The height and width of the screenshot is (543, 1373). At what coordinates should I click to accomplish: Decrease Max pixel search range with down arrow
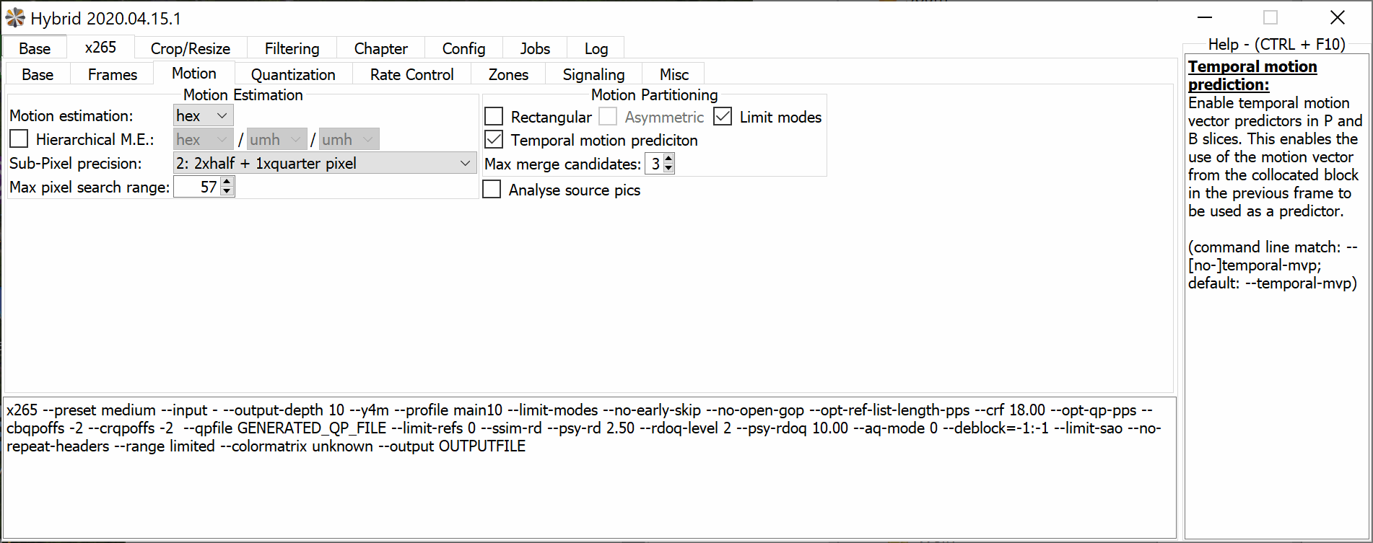pyautogui.click(x=227, y=192)
